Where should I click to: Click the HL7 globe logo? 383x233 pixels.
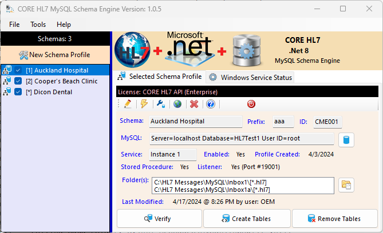click(x=132, y=50)
